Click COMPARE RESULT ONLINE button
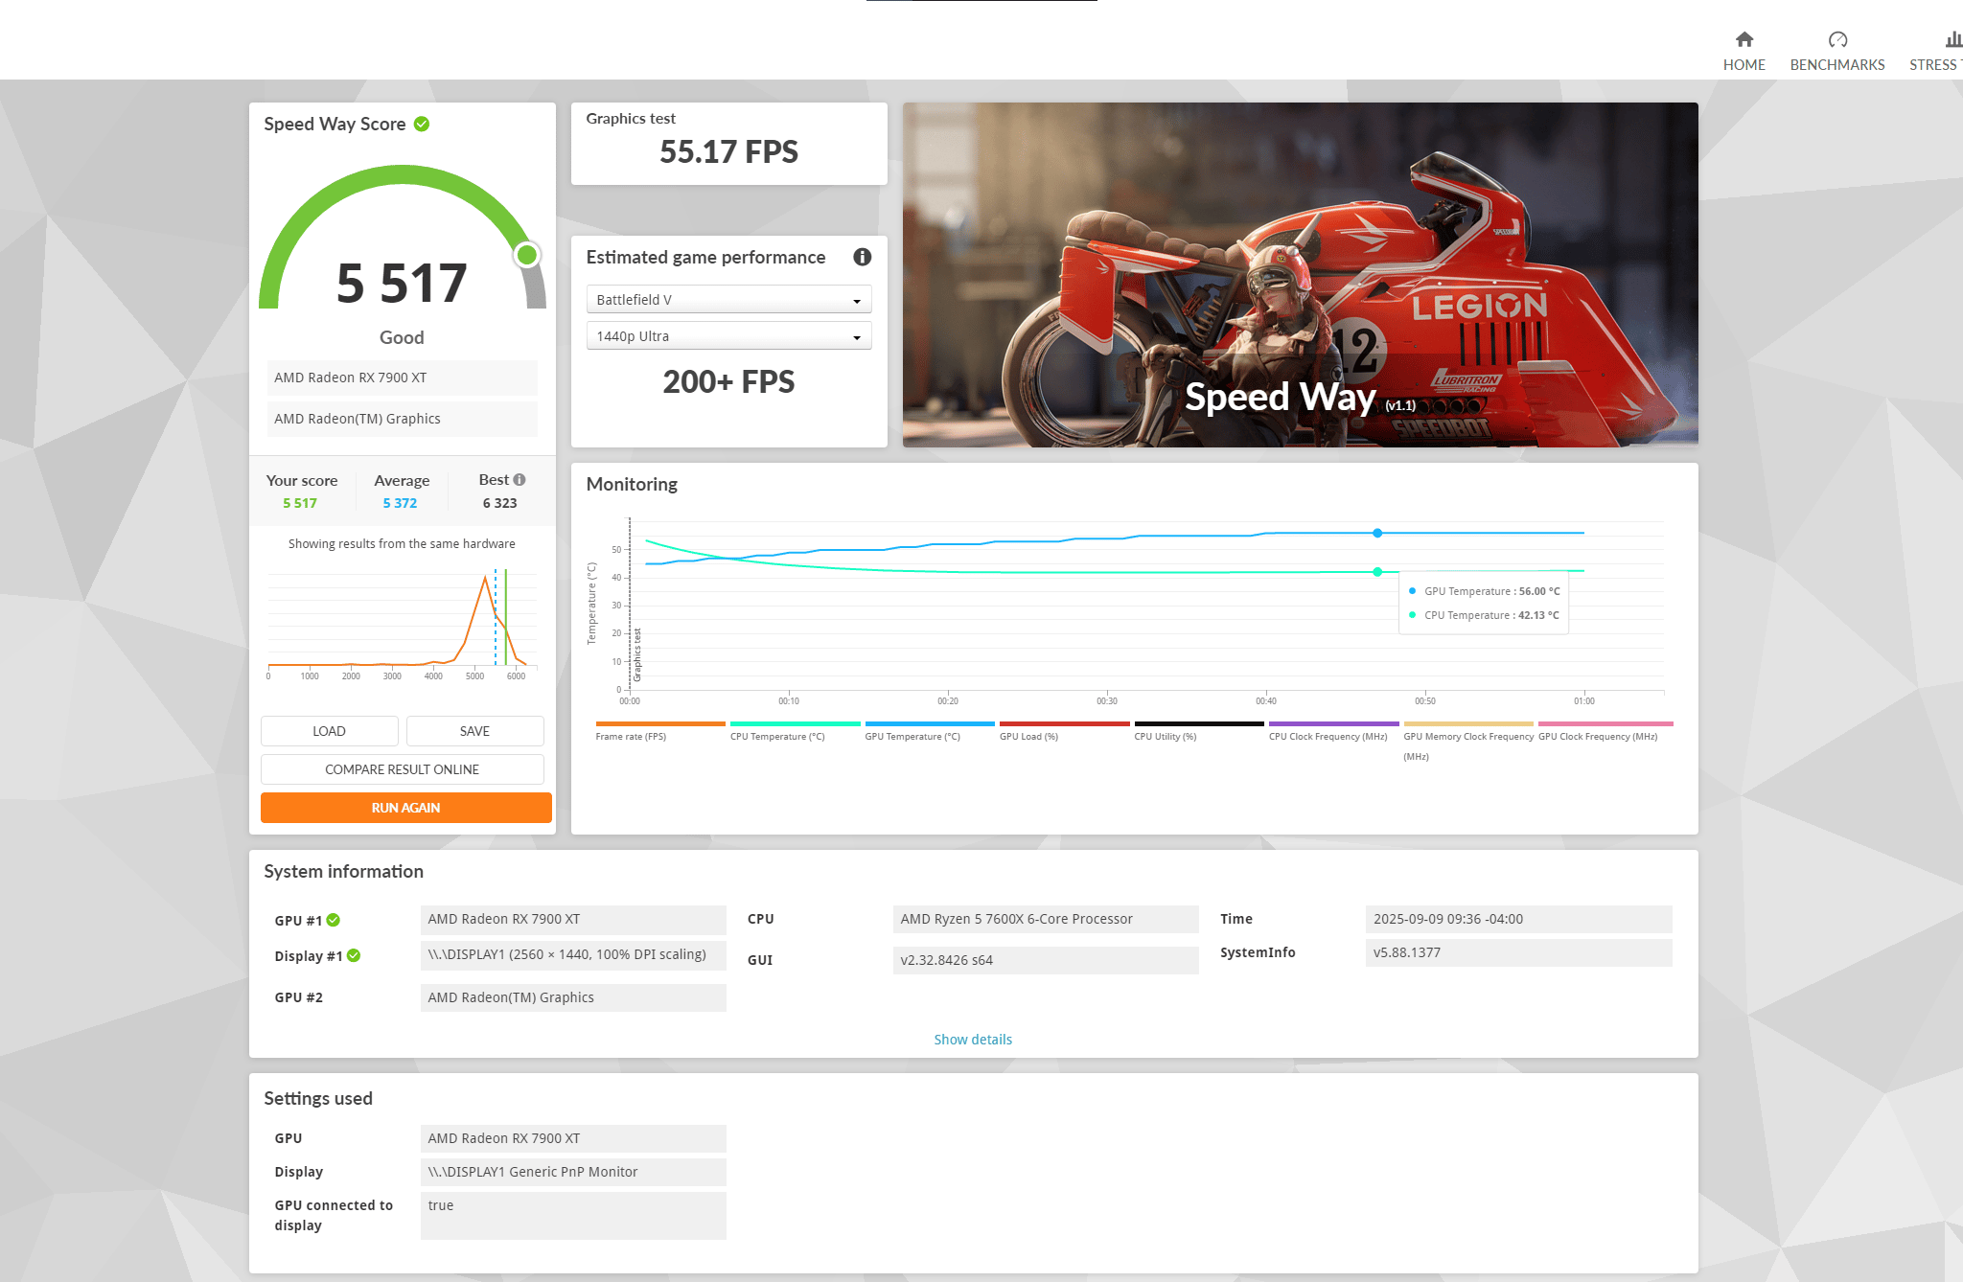1963x1282 pixels. [402, 769]
